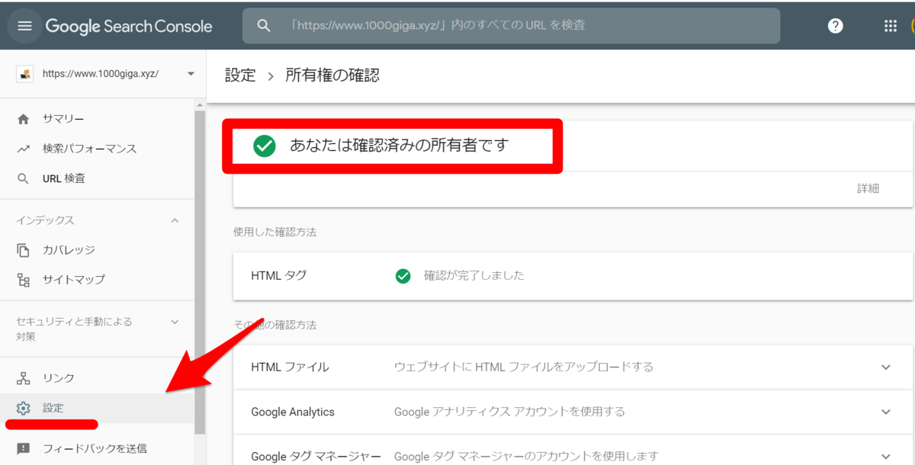Click 設定 in the breadcrumb
Image resolution: width=915 pixels, height=465 pixels.
[240, 75]
